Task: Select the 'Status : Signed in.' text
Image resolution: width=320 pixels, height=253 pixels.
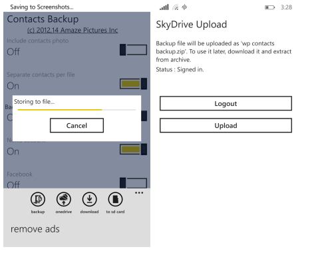Action: tap(180, 69)
